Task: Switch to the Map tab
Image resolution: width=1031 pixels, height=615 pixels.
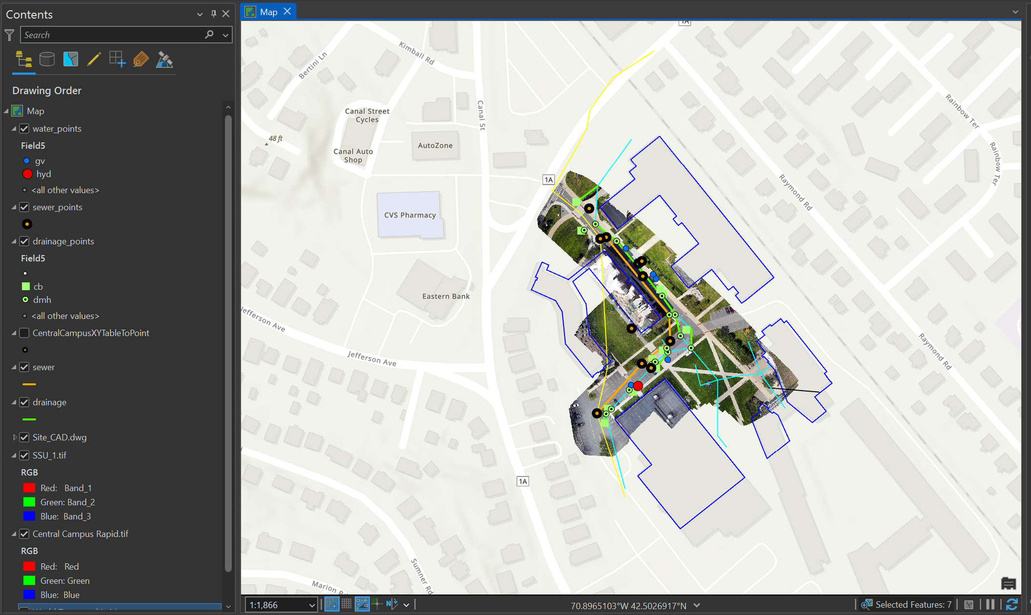Action: tap(269, 12)
